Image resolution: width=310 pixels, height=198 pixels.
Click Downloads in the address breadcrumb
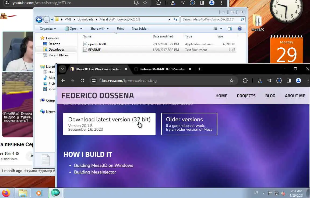pos(85,19)
